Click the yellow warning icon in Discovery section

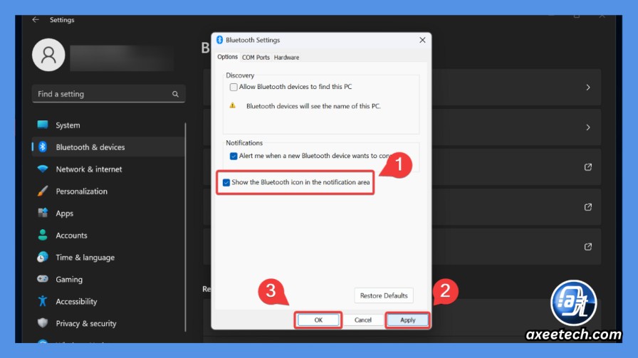[232, 105]
